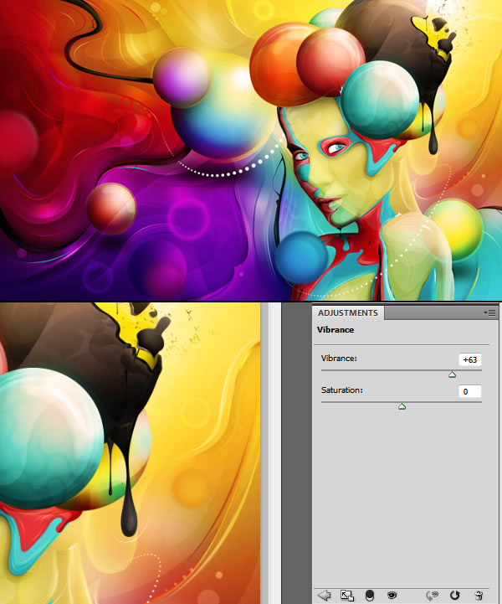The width and height of the screenshot is (502, 604).
Task: Click the 'Saturation:' slider label
Action: click(x=342, y=390)
